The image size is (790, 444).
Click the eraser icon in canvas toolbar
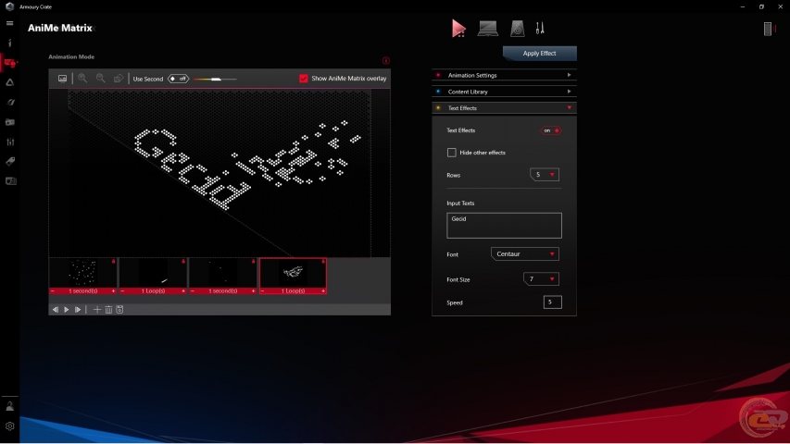pyautogui.click(x=118, y=78)
